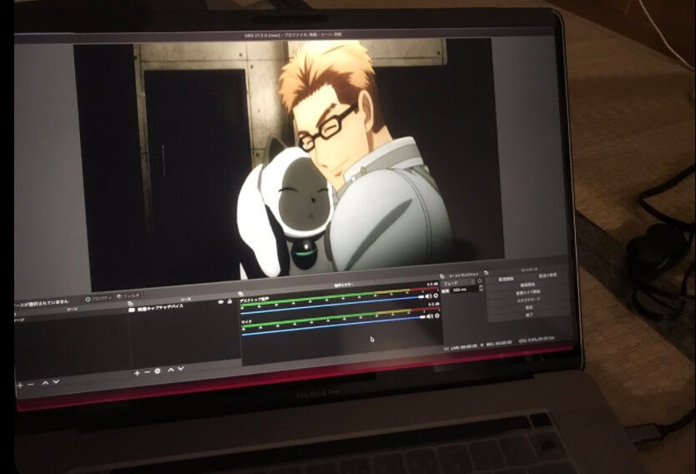
Task: Click Start Streaming in the Controls panel
Action: [506, 280]
